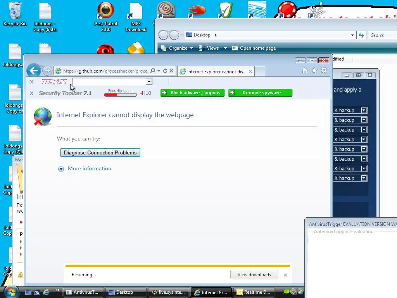This screenshot has height=298, width=397.
Task: Launch Internet Explorer from quick launch
Action: [46, 292]
